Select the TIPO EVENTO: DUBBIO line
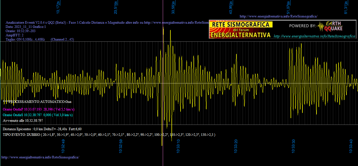 109,135
